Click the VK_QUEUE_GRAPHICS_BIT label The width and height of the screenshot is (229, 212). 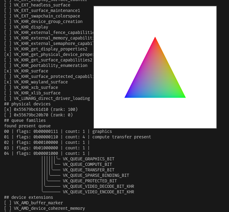click(89, 159)
